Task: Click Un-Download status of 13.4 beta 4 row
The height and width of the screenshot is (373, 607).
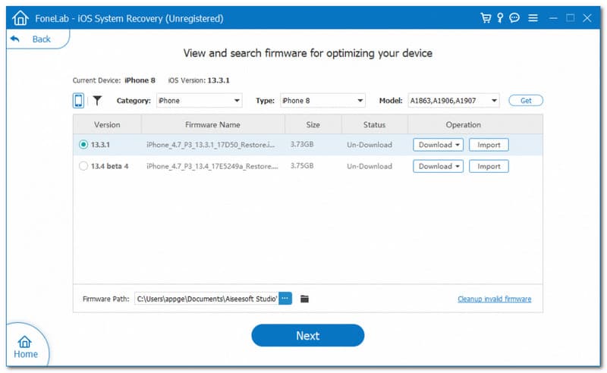Action: (x=370, y=166)
